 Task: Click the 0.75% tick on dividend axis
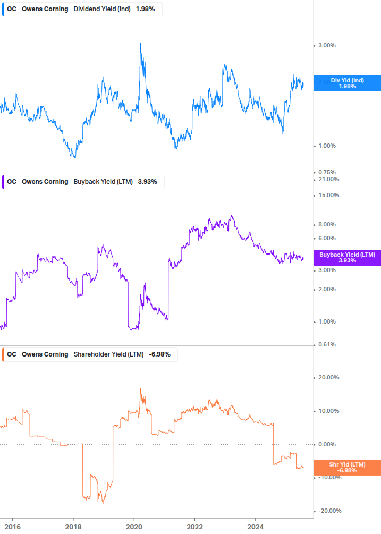click(327, 172)
